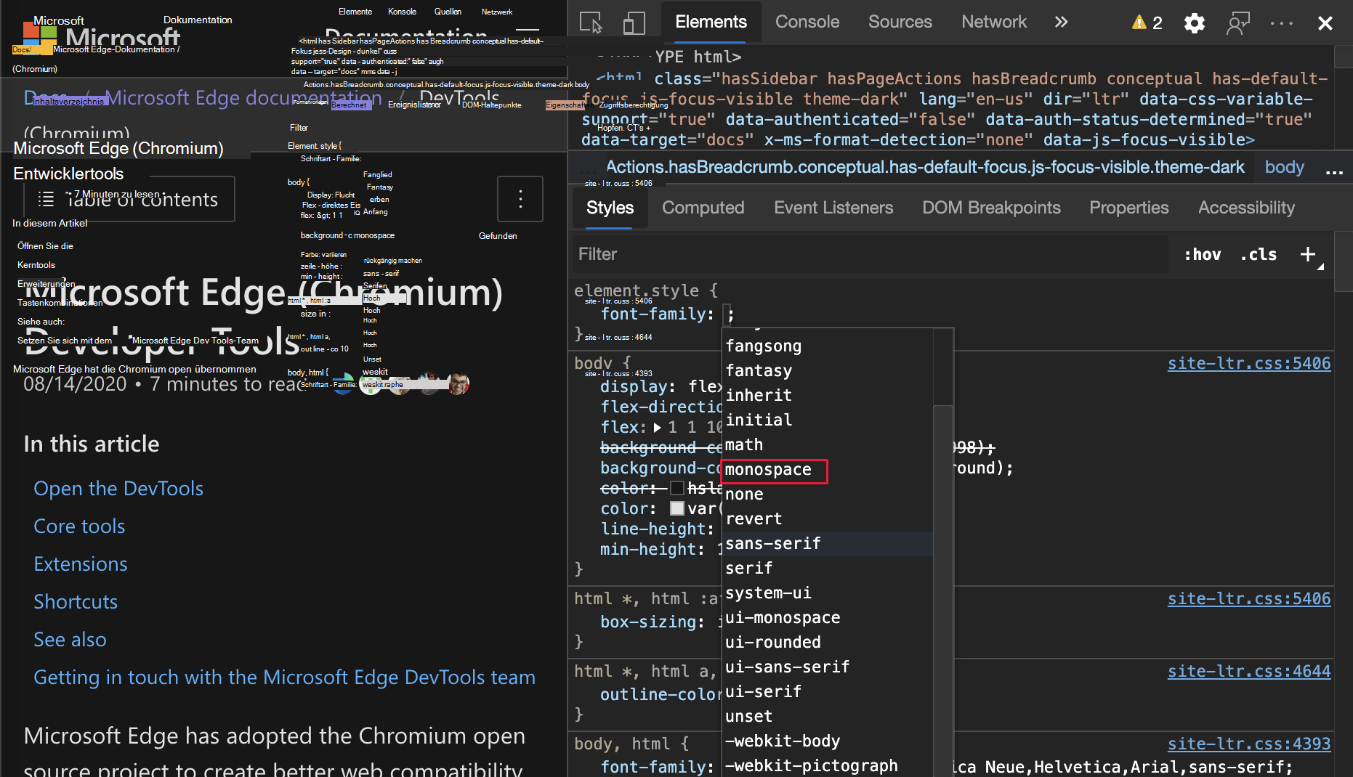Switch to the Network tab
Viewport: 1353px width, 777px height.
[994, 22]
